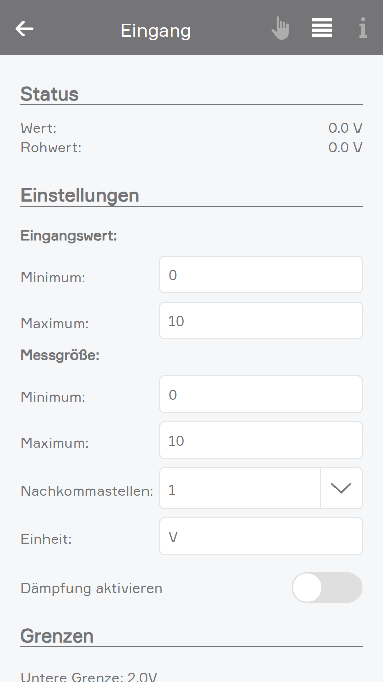Focus the Eingangswert Maximum field
Image resolution: width=383 pixels, height=682 pixels.
pos(261,321)
